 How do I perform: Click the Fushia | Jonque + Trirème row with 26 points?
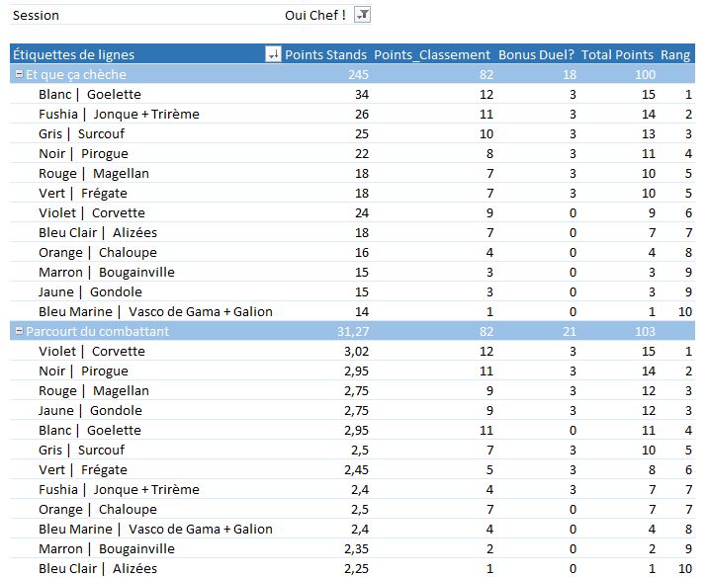pos(119,115)
